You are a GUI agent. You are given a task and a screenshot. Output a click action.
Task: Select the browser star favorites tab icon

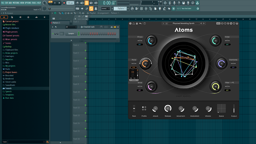tap(44, 17)
